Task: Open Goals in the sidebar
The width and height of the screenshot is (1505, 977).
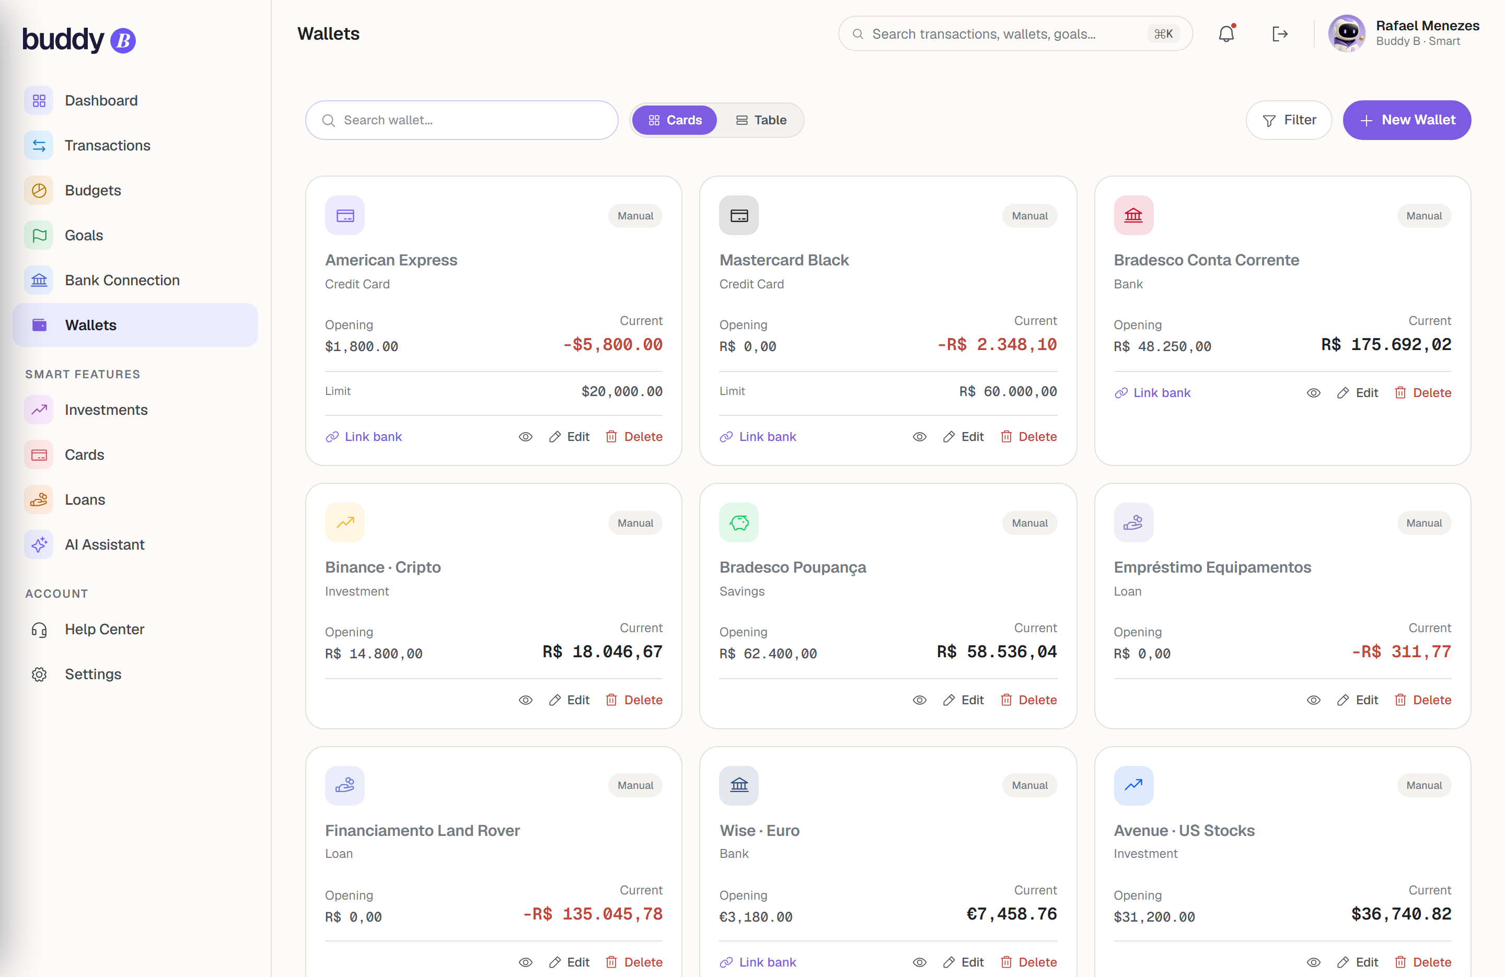Action: tap(135, 235)
